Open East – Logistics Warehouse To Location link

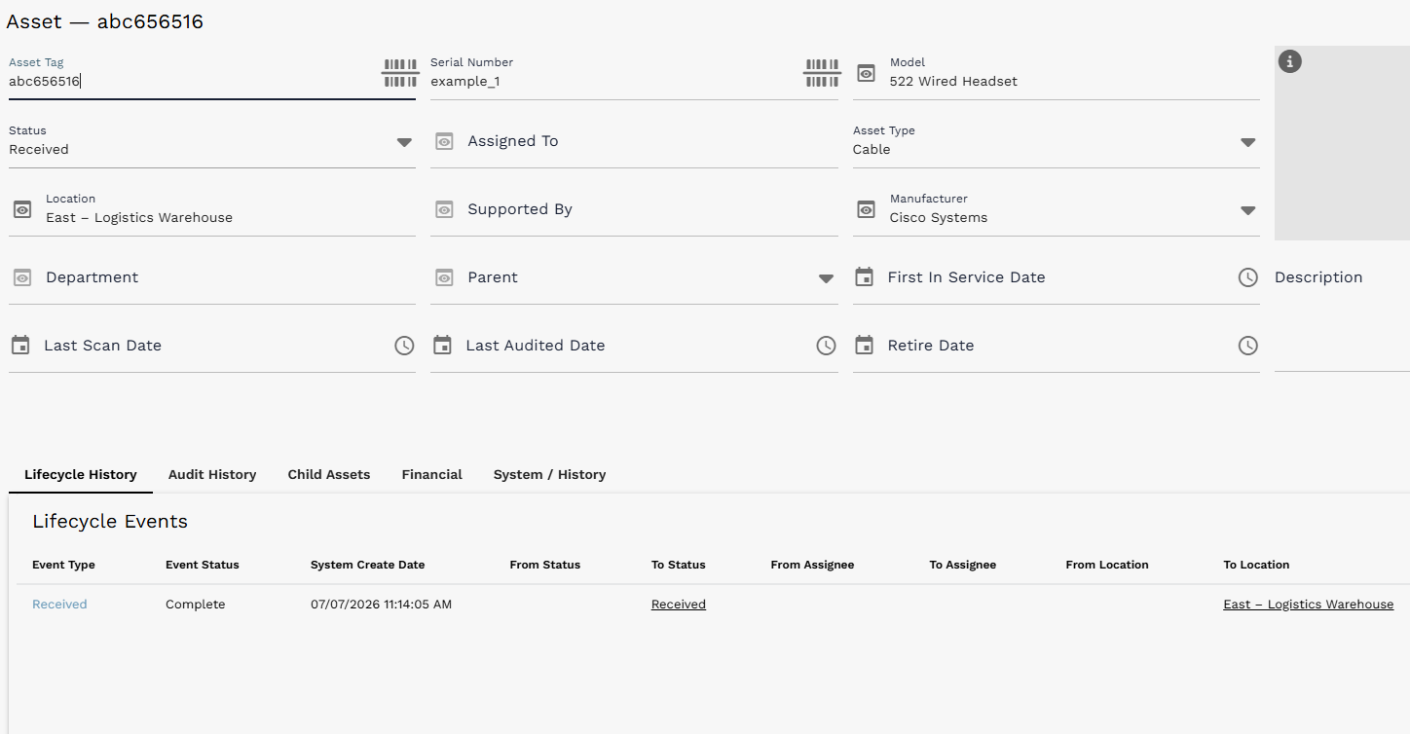[1308, 605]
